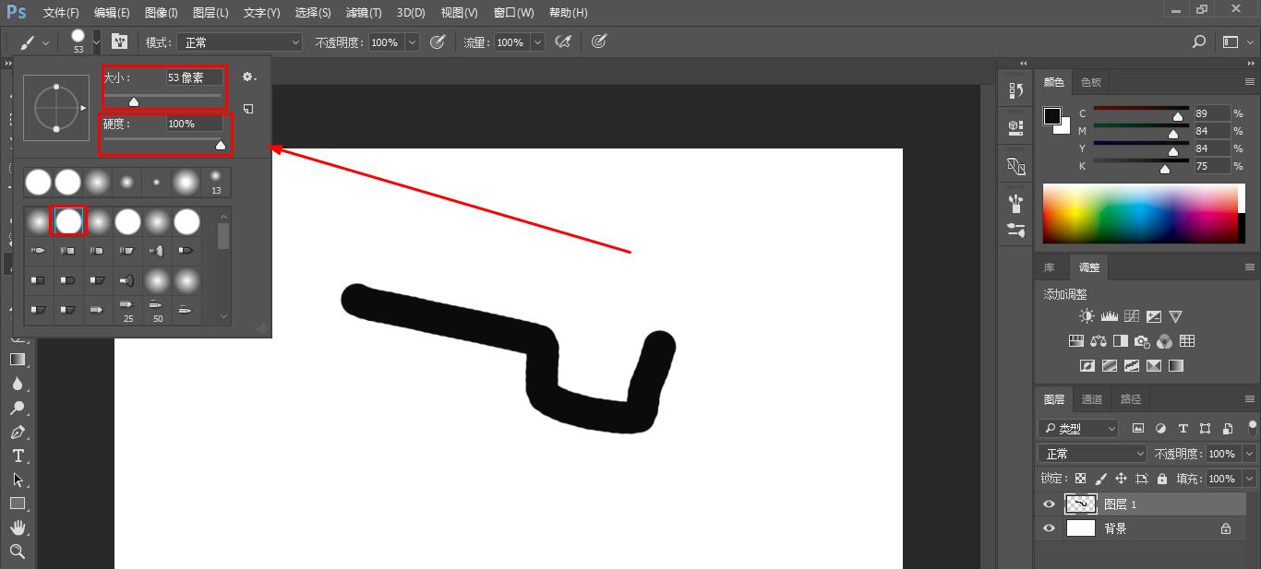Screen dimensions: 1261x569
Task: Add a Channel Mixer adjustment
Action: tap(1164, 341)
